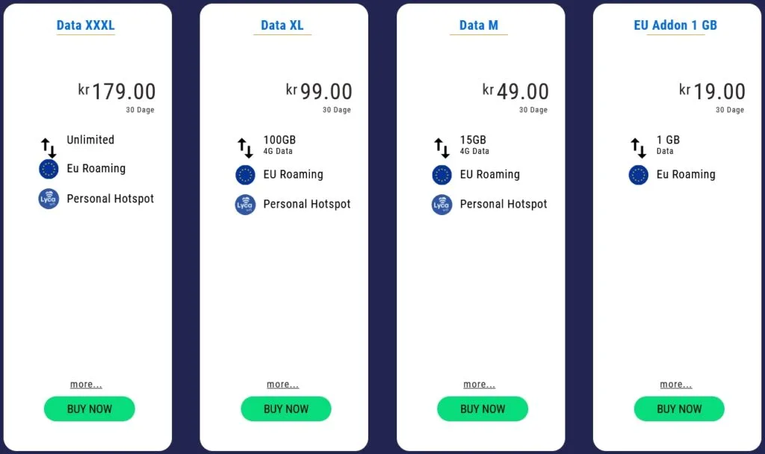Click the EU flag icon in Data XXXL
This screenshot has height=454, width=765.
pyautogui.click(x=49, y=169)
